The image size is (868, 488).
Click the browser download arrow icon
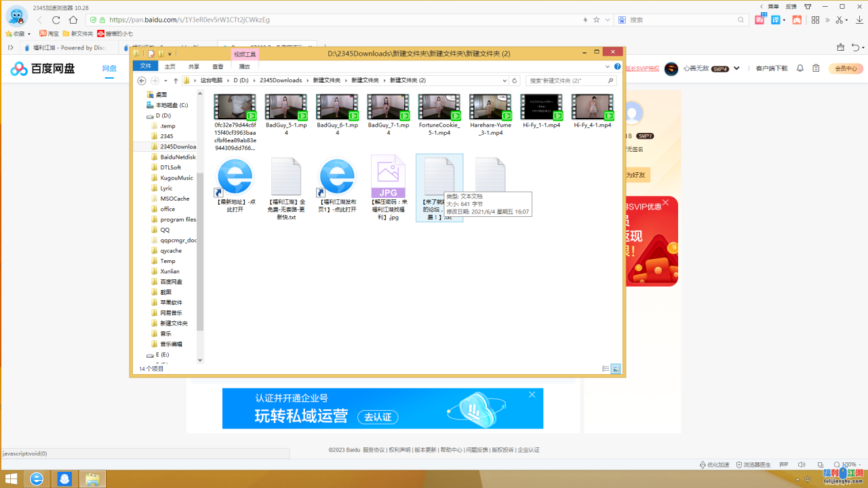pyautogui.click(x=859, y=20)
